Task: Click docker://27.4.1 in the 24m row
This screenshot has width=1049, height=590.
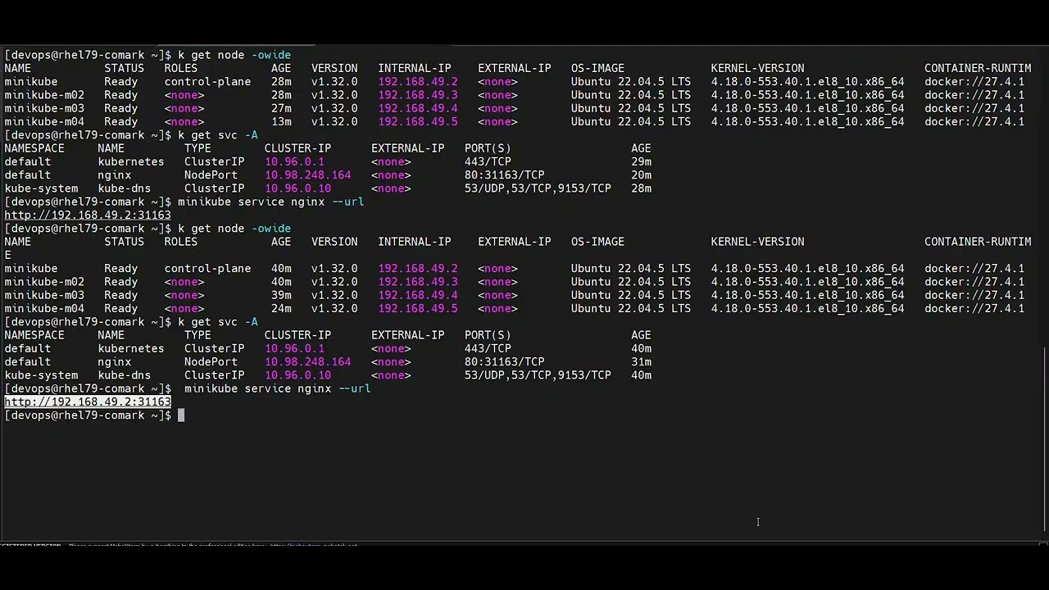Action: [x=974, y=308]
